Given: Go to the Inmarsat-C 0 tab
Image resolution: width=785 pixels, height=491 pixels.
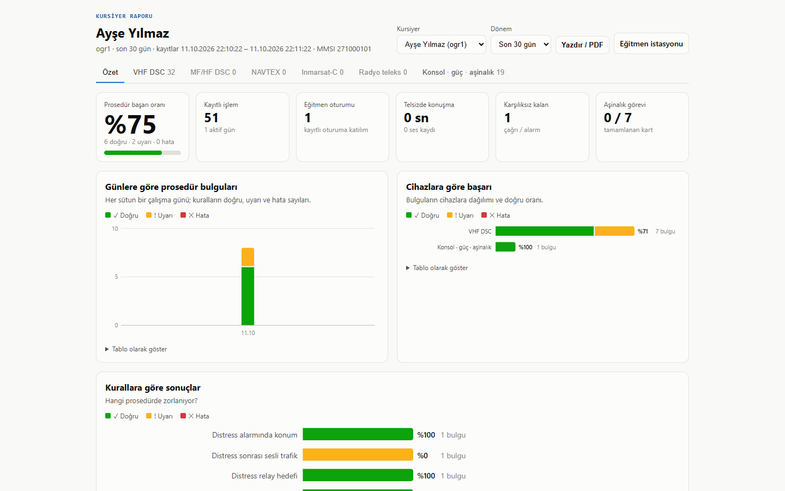Looking at the screenshot, I should pos(323,72).
